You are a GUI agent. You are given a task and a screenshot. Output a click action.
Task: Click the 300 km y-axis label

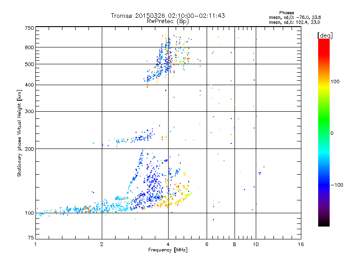point(29,112)
